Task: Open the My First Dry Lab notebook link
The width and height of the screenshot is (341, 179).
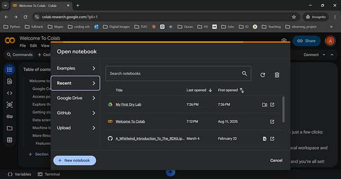Action: [x=128, y=105]
